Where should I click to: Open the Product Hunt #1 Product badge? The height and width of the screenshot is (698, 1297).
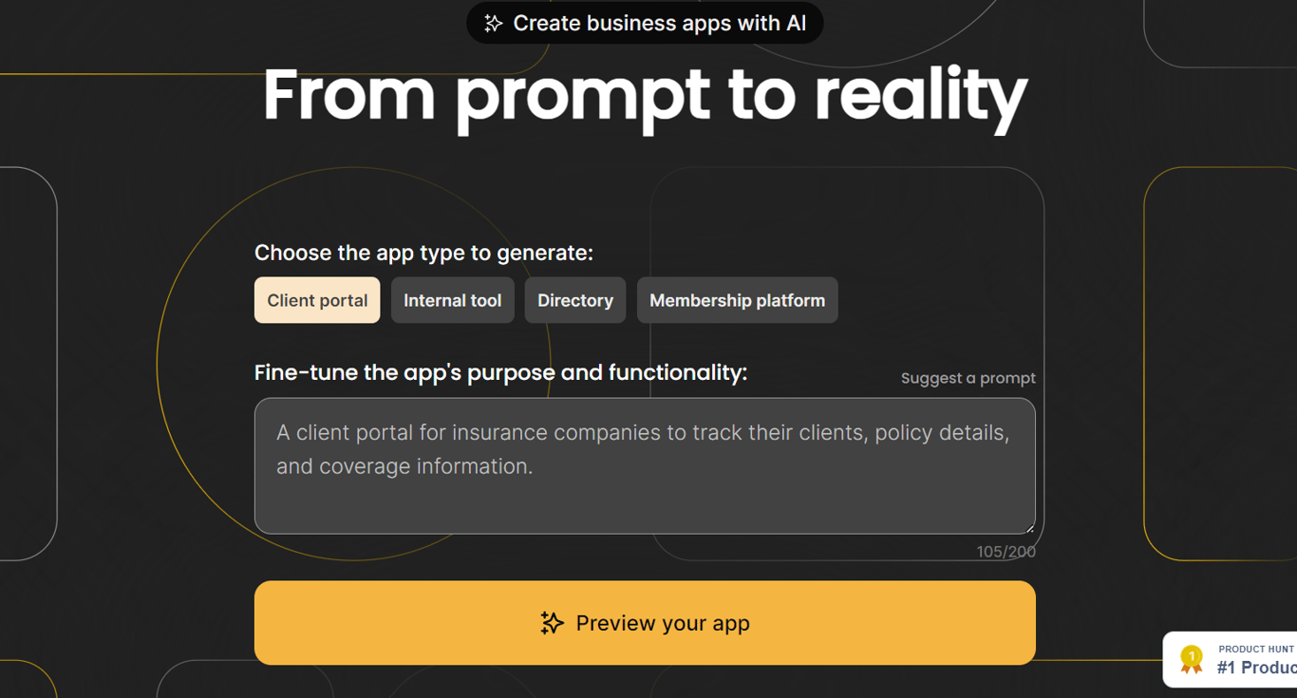coord(1231,659)
